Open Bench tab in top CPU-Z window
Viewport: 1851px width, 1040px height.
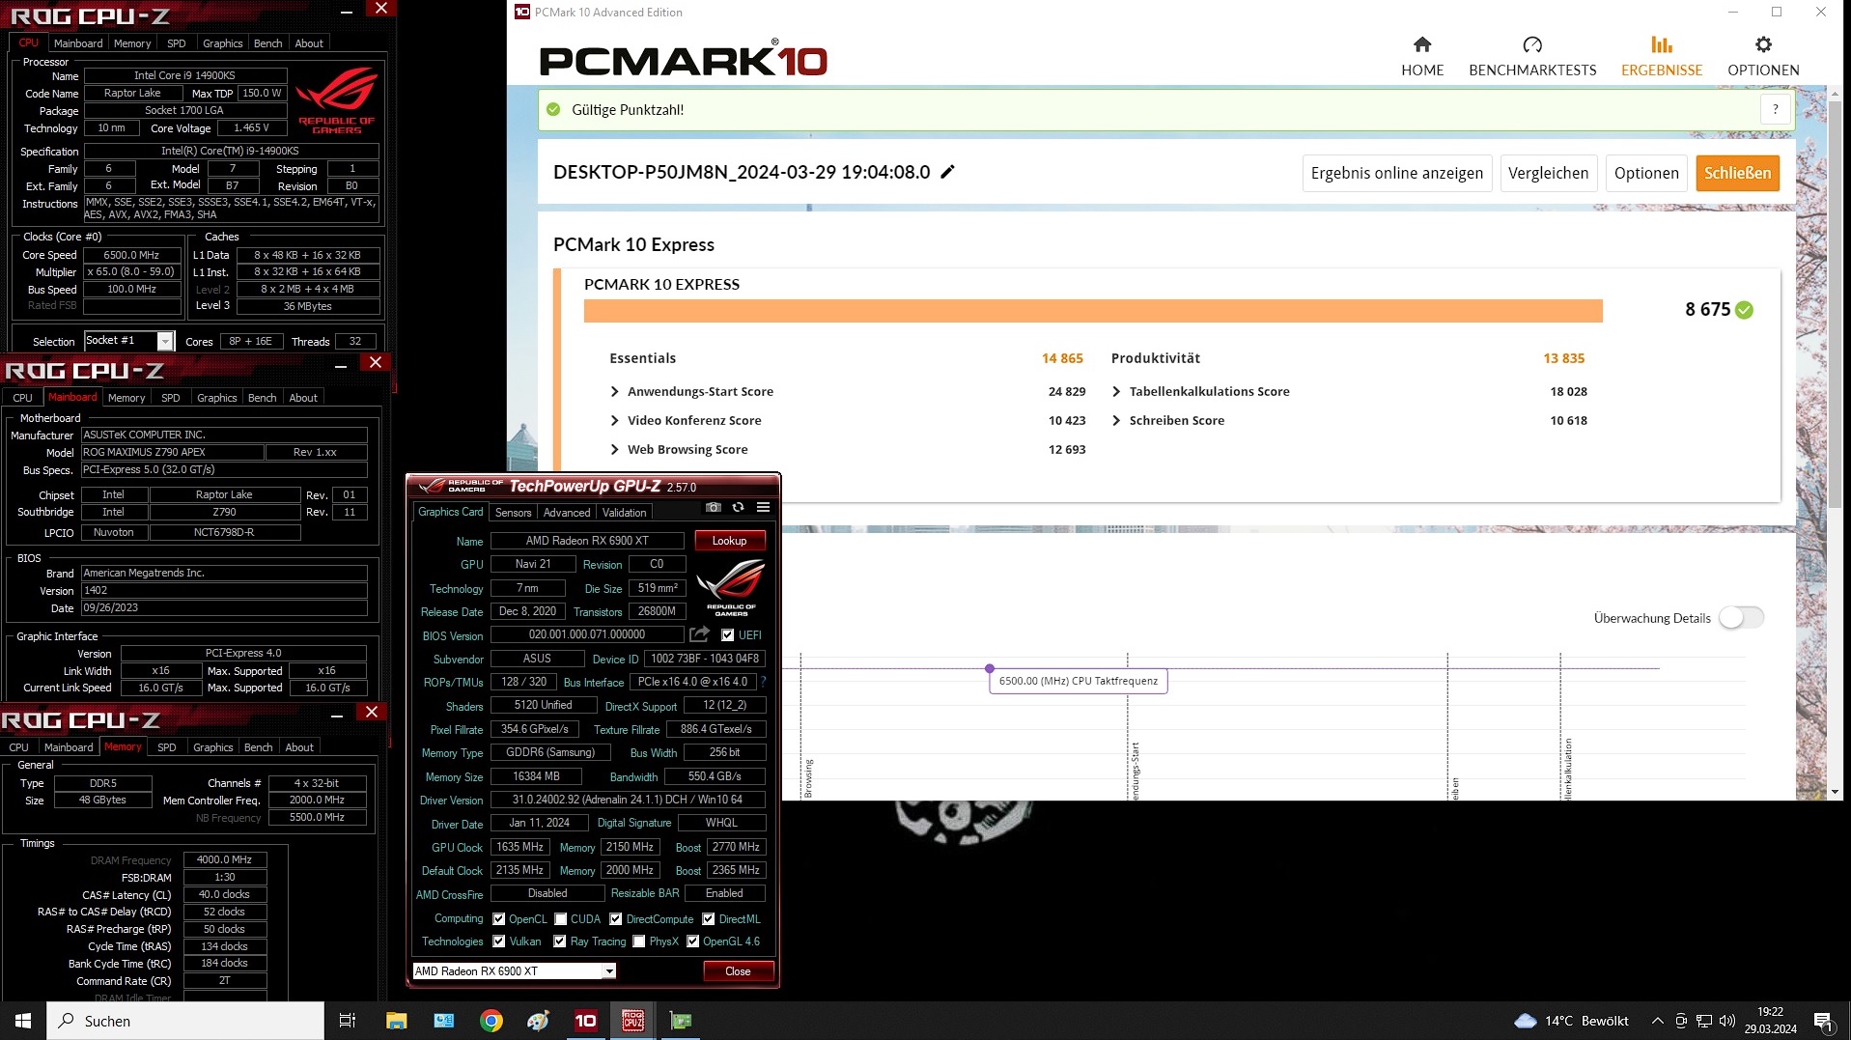(x=268, y=43)
